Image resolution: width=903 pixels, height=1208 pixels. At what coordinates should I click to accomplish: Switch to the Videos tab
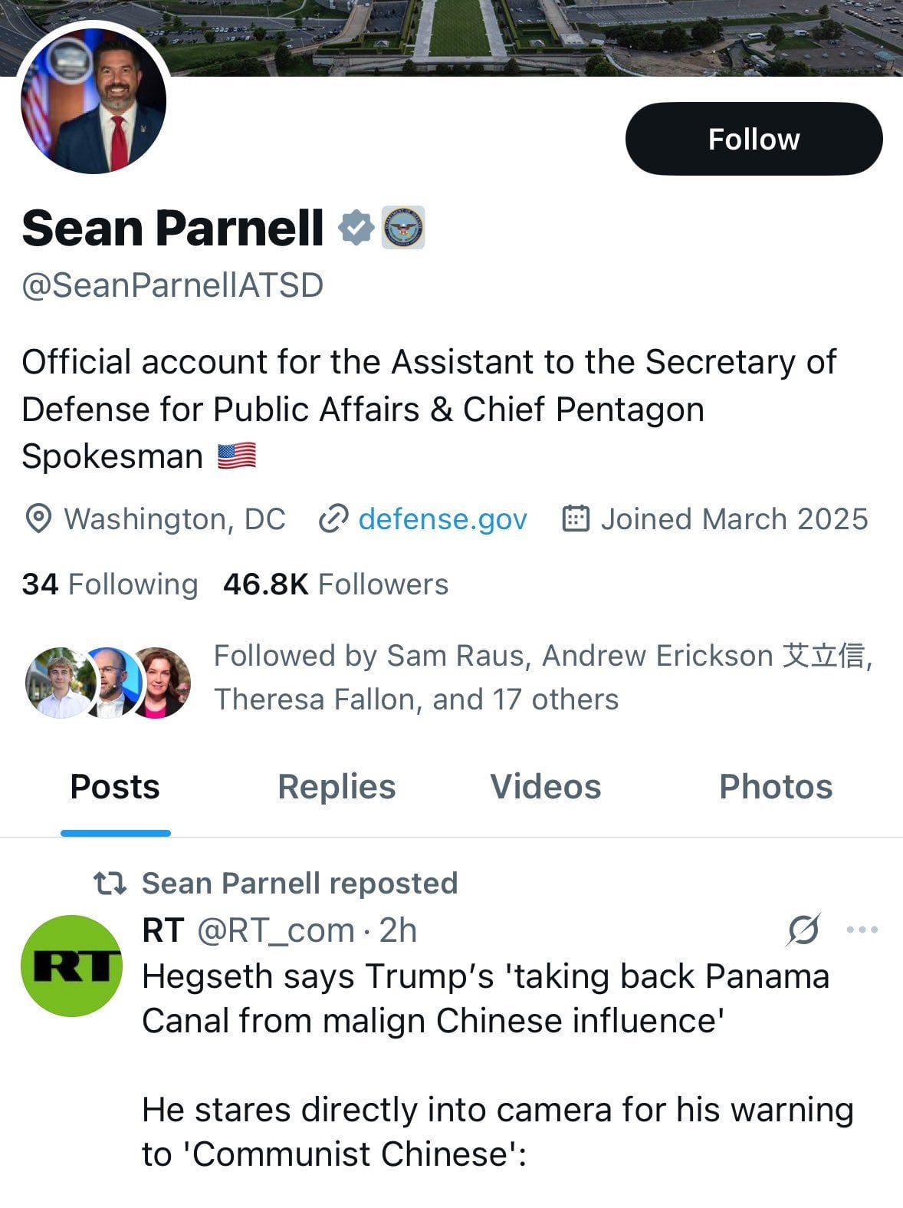(x=545, y=787)
